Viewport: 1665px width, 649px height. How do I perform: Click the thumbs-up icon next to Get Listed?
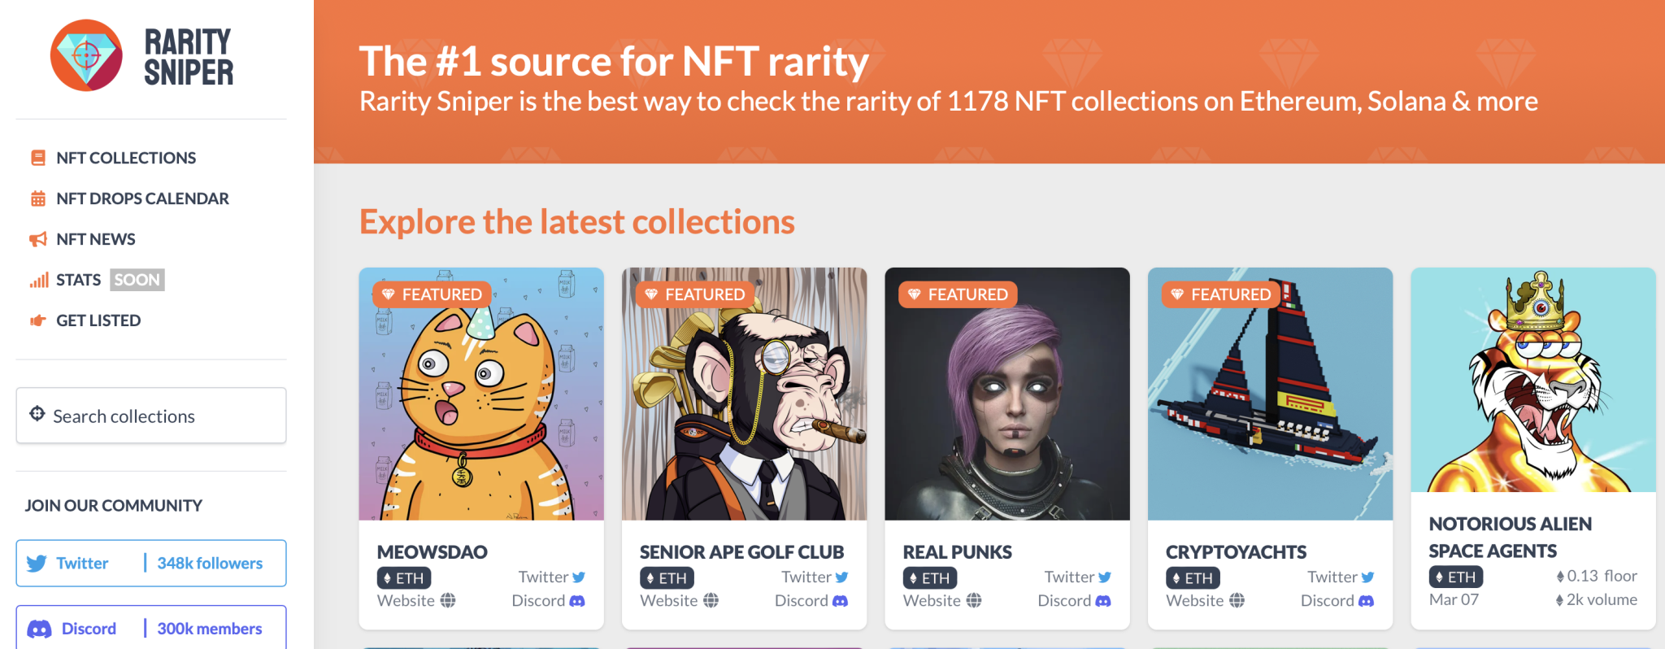[x=37, y=320]
